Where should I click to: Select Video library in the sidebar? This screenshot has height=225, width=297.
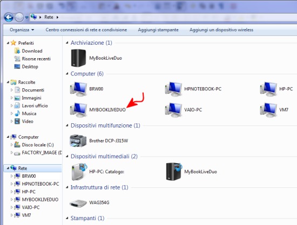[28, 121]
